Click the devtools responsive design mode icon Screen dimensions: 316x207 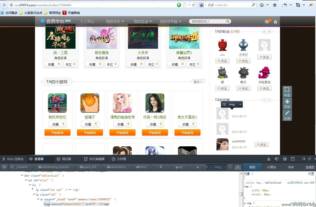[x=293, y=159]
